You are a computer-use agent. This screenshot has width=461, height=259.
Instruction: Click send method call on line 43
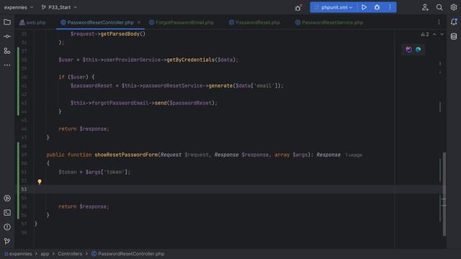(x=161, y=103)
